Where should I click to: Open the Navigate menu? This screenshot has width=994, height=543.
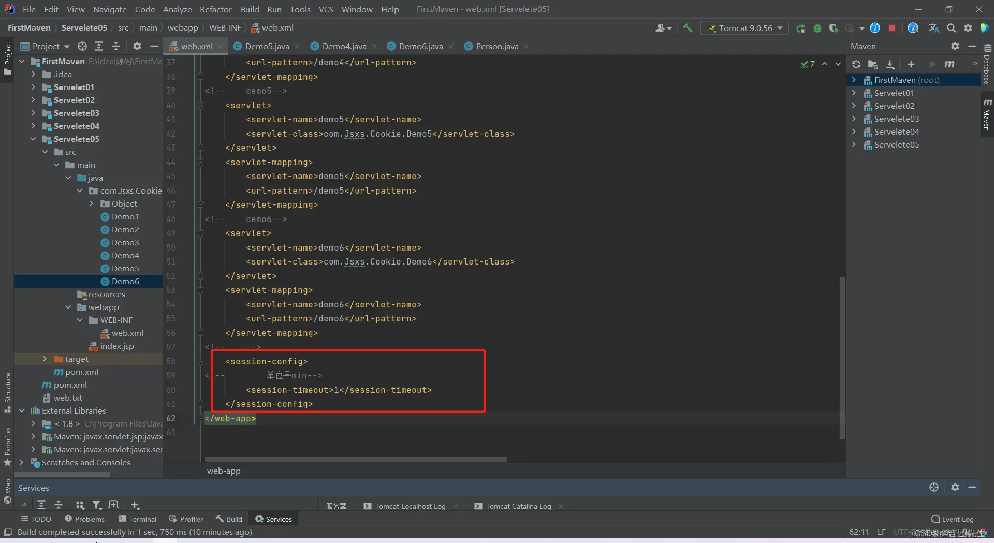point(110,9)
